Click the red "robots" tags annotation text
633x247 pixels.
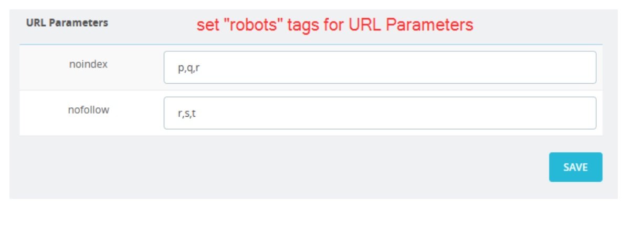pos(335,25)
